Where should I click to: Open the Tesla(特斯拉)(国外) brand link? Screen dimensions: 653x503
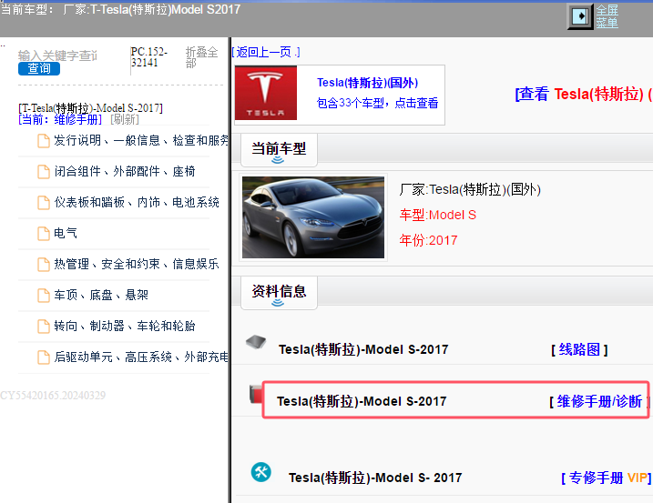pos(367,83)
